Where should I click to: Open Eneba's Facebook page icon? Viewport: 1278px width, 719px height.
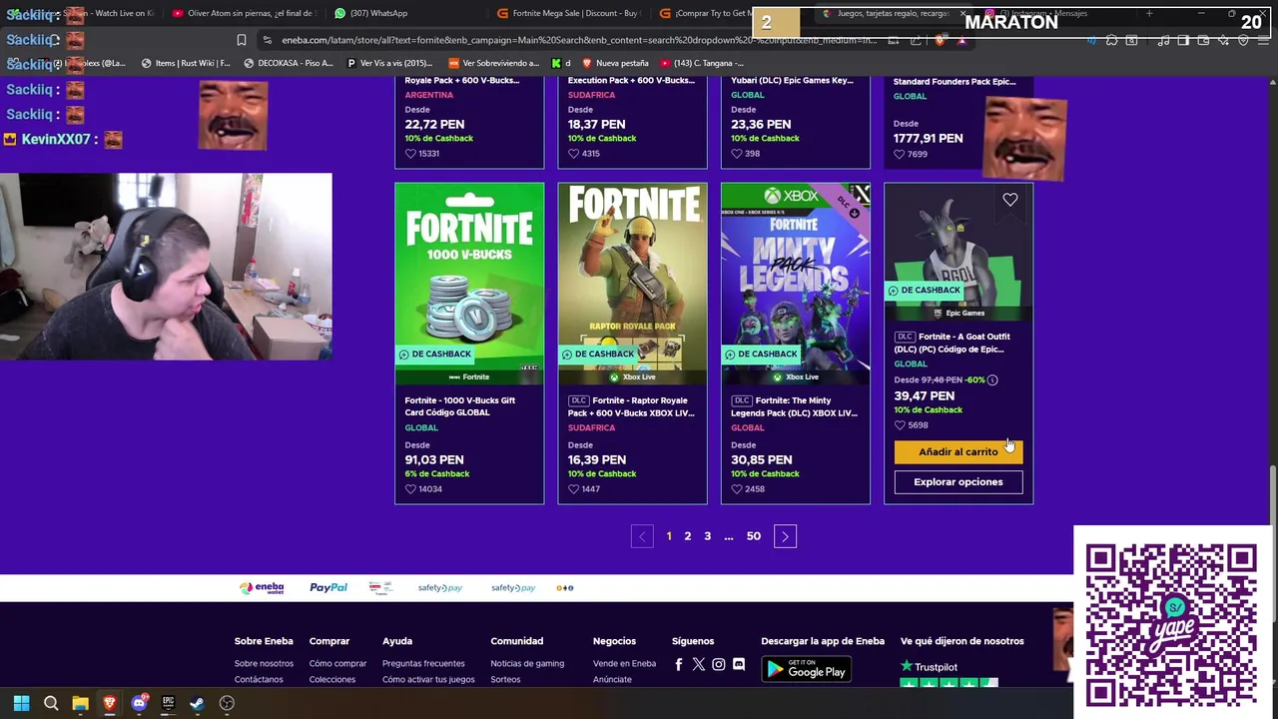679,664
